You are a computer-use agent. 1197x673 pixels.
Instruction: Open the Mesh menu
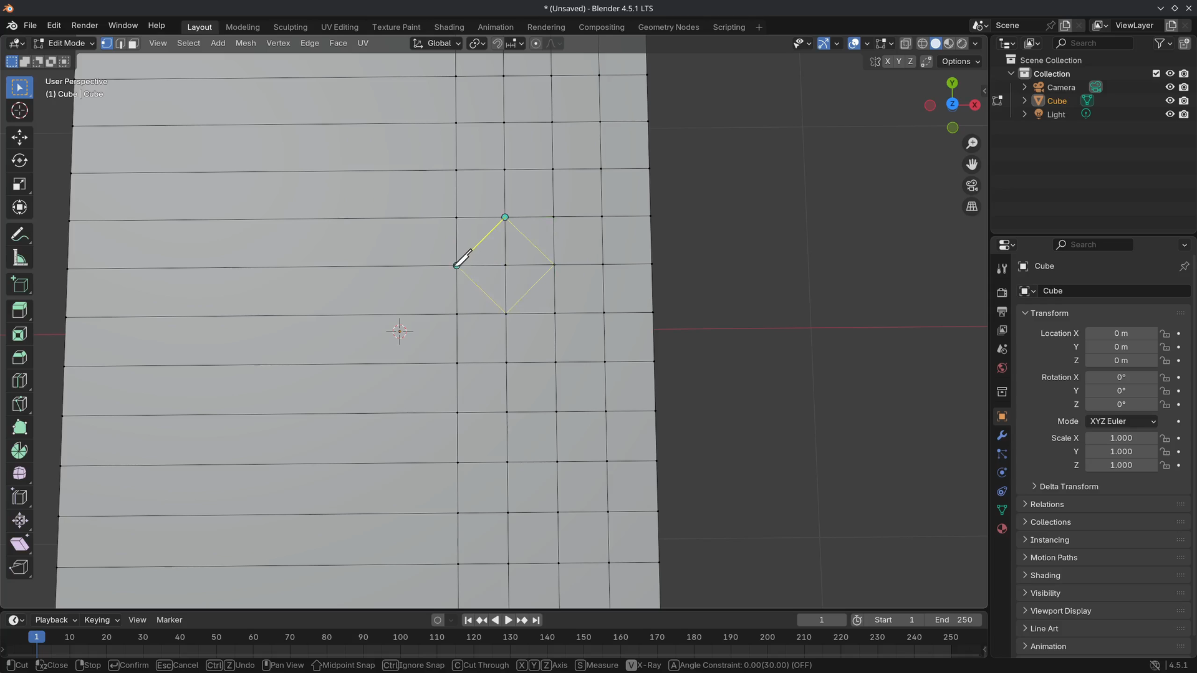point(245,44)
